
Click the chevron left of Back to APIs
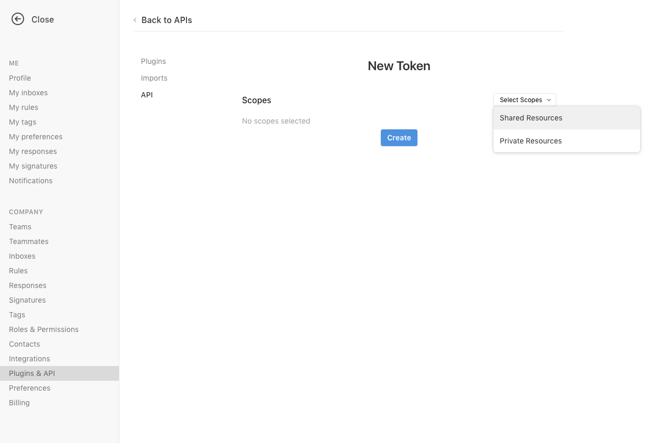click(x=135, y=20)
